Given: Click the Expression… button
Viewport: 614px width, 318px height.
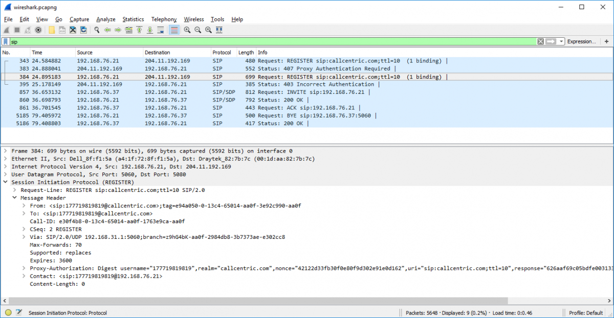Looking at the screenshot, I should [x=582, y=41].
